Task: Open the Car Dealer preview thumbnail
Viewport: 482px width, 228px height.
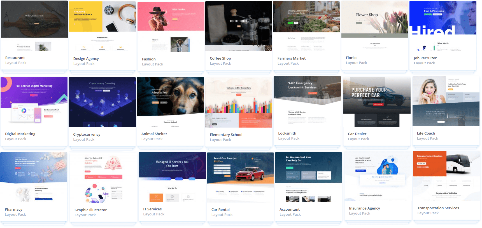Action: 377,102
